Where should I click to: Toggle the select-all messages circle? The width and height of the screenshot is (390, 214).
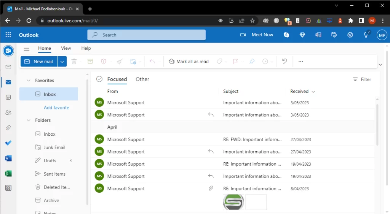tap(99, 79)
